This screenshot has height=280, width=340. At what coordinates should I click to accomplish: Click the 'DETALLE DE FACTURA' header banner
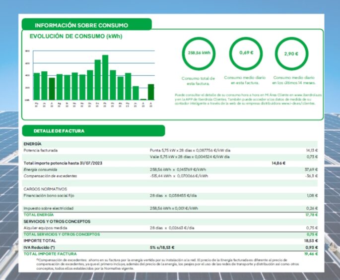point(93,131)
